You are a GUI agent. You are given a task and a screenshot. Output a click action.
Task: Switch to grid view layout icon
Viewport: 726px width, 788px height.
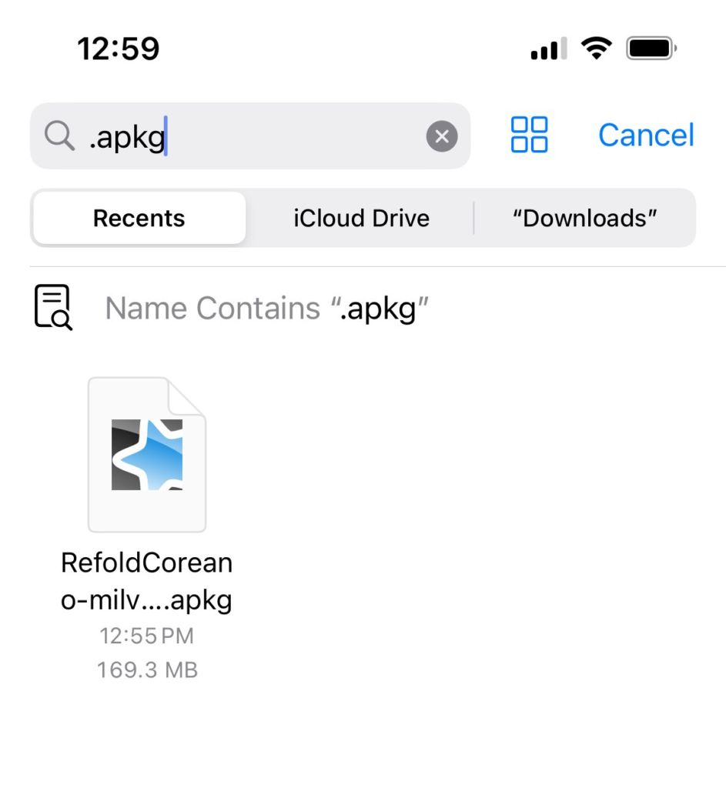tap(530, 135)
